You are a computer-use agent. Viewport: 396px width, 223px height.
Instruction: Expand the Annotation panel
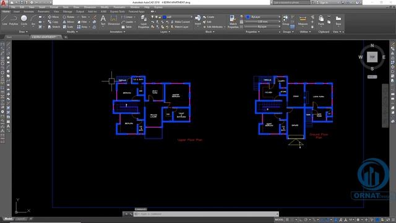click(118, 32)
